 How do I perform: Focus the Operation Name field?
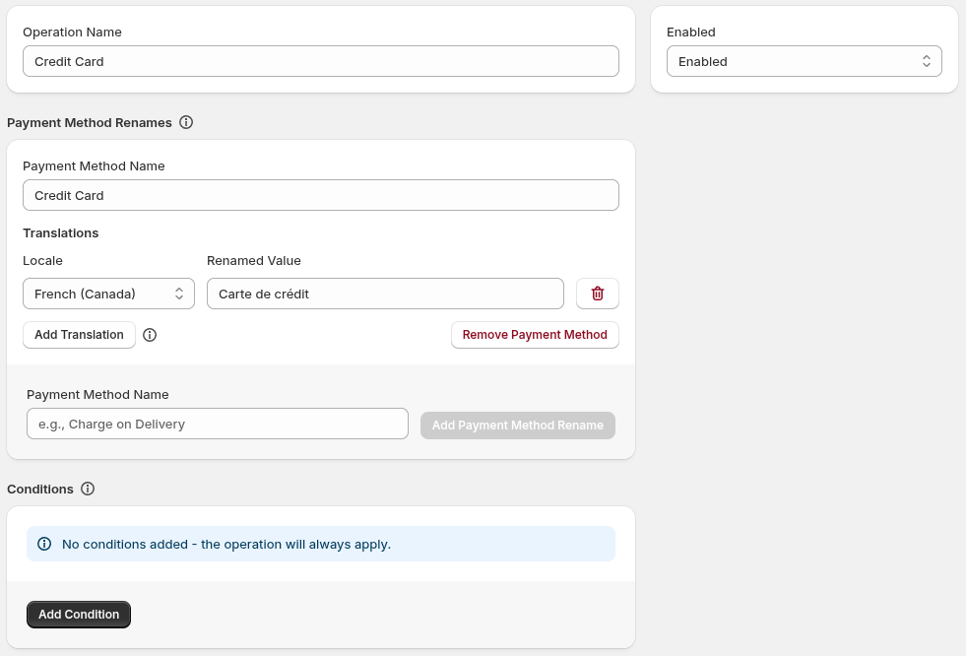coord(321,62)
